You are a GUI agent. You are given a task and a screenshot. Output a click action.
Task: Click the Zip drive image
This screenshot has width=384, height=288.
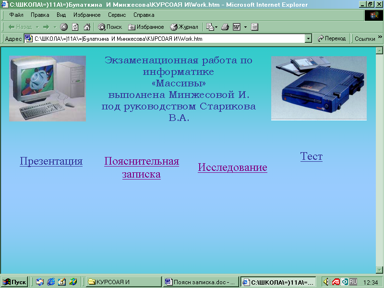[319, 88]
